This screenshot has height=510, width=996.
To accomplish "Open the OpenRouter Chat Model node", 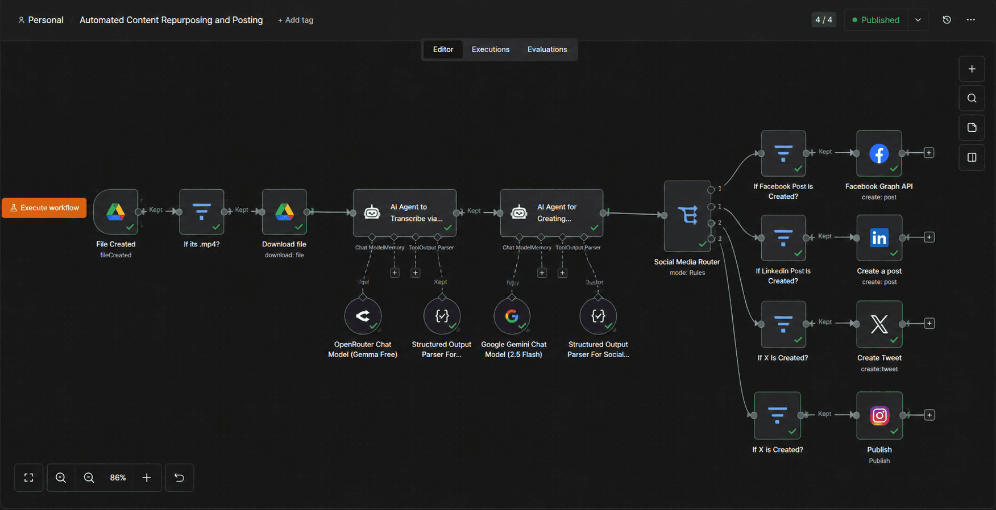I will [363, 316].
